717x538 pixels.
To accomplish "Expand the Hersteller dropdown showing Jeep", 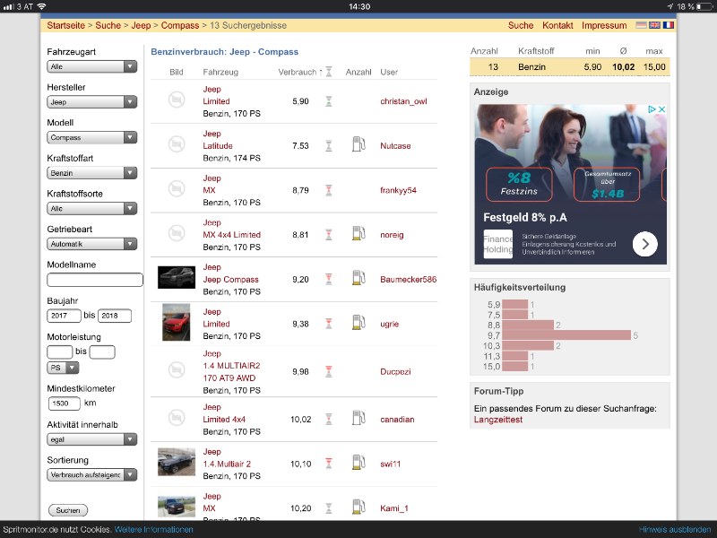I will (91, 102).
